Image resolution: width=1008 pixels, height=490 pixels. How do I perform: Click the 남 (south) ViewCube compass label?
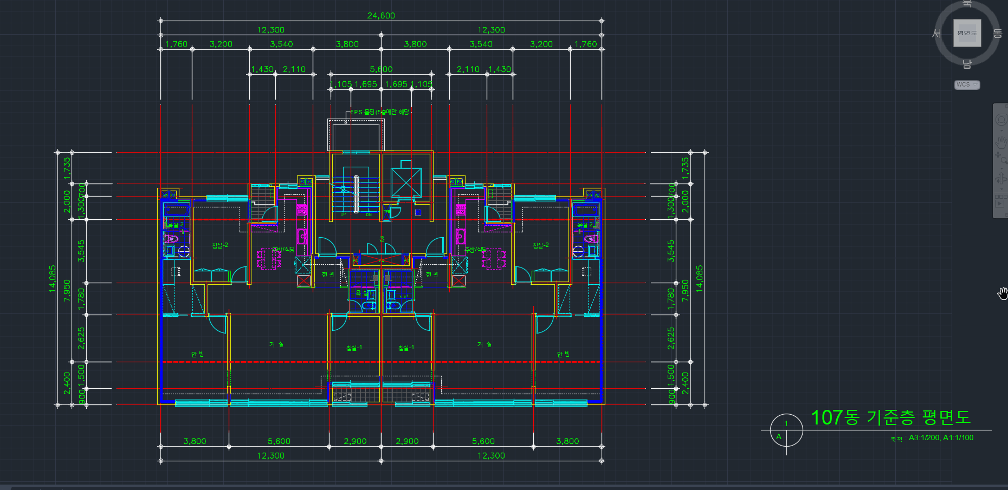tap(967, 64)
